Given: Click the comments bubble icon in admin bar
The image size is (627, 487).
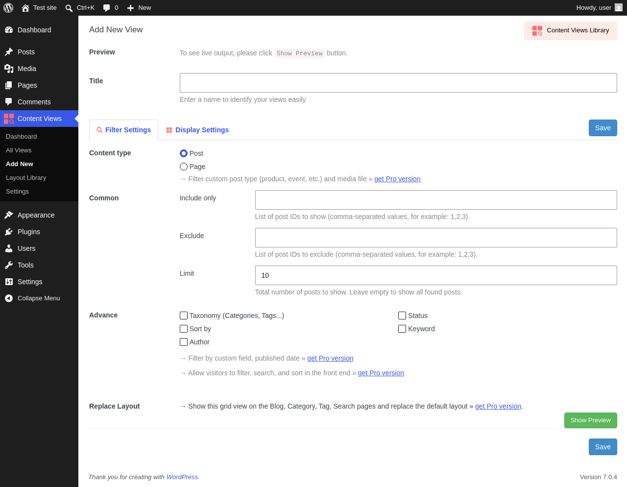Looking at the screenshot, I should 106,8.
